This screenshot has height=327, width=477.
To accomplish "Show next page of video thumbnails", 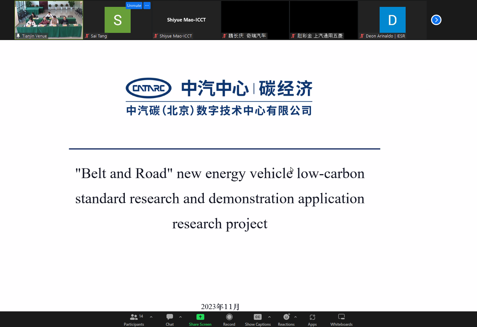I will pos(436,20).
